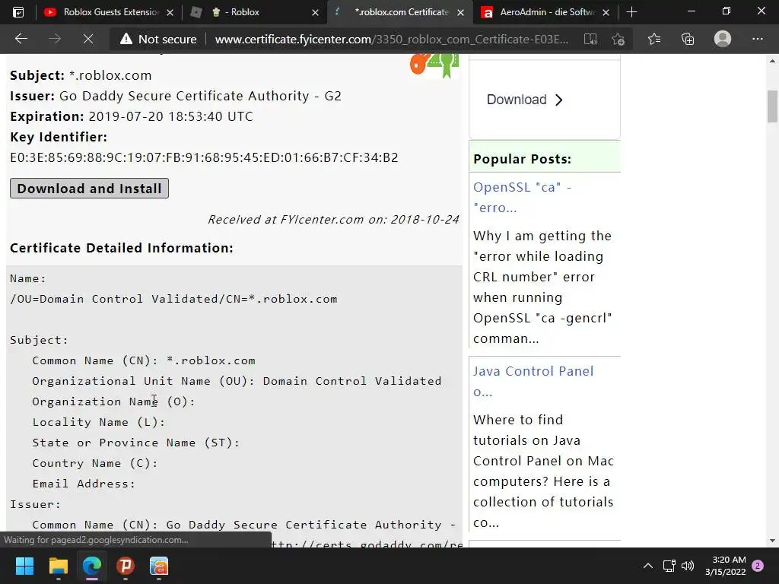This screenshot has height=584, width=779.
Task: Click the 'Popular Posts:' heading
Action: pos(522,159)
